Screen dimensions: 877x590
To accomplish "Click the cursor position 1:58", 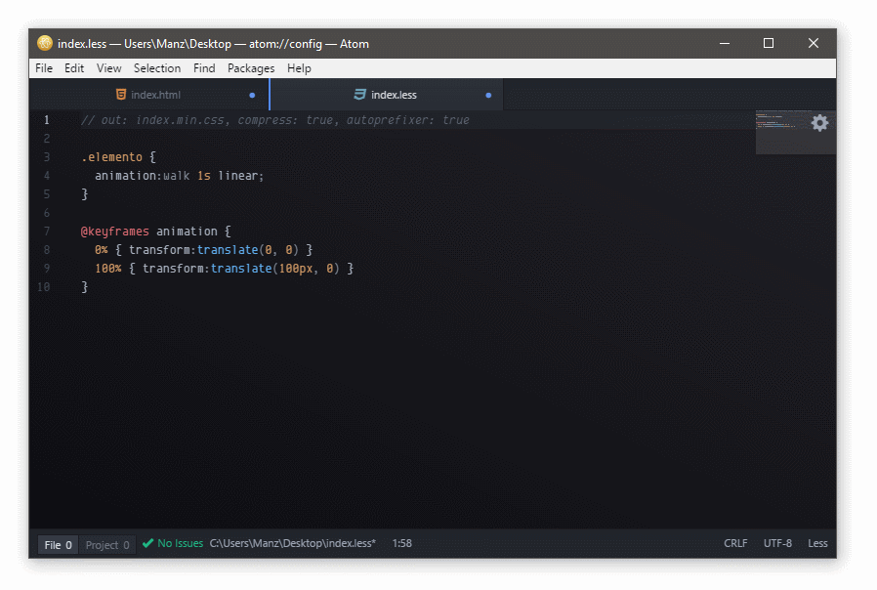I will 401,543.
